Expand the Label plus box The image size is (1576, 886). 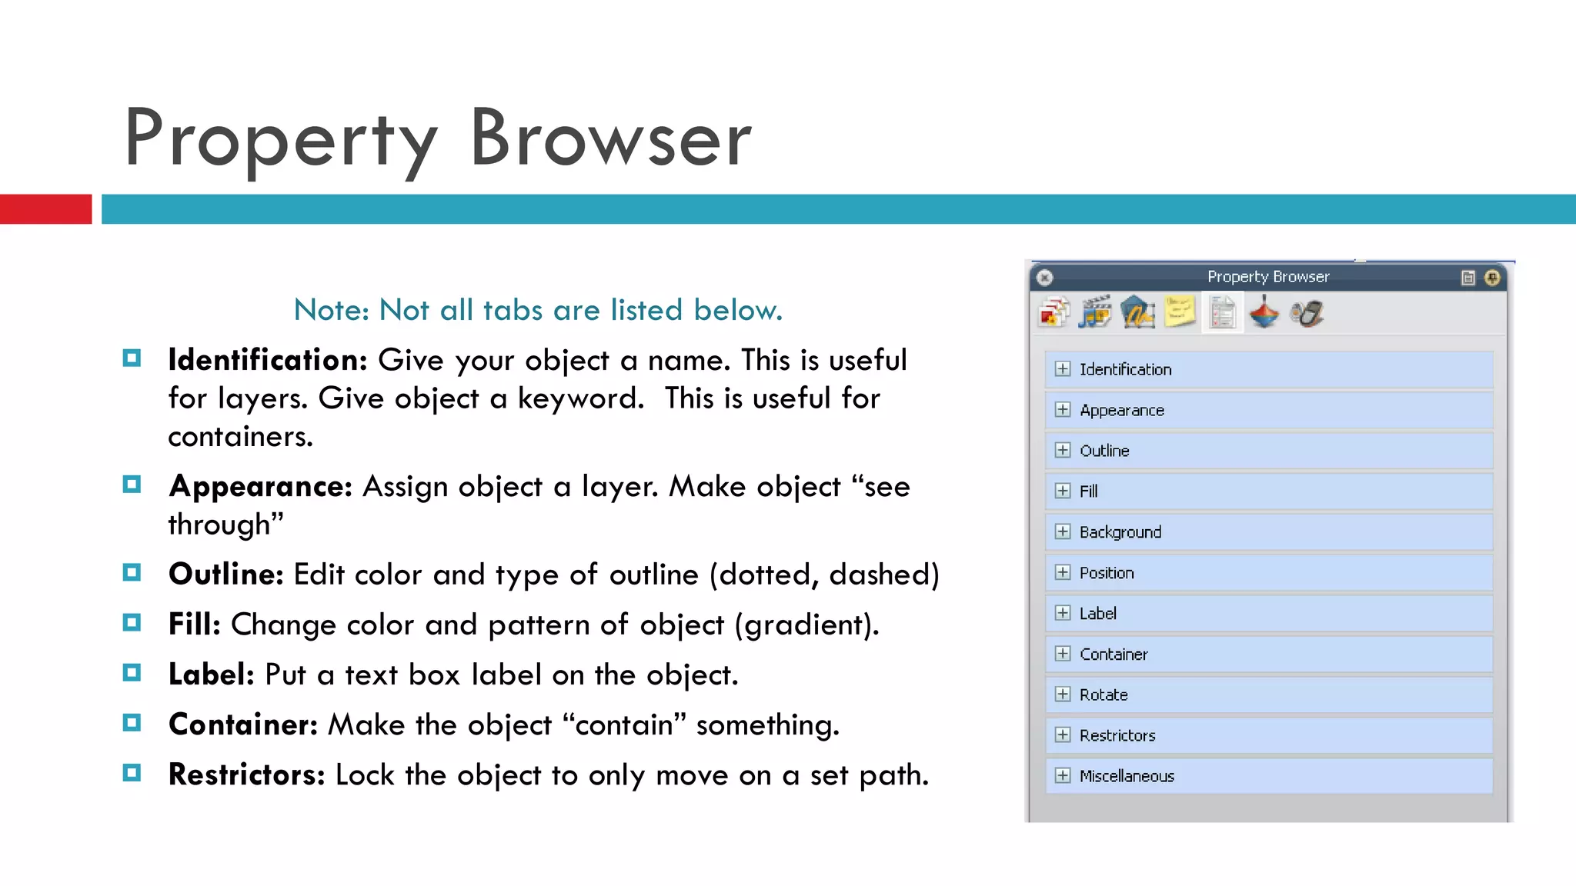tap(1063, 613)
